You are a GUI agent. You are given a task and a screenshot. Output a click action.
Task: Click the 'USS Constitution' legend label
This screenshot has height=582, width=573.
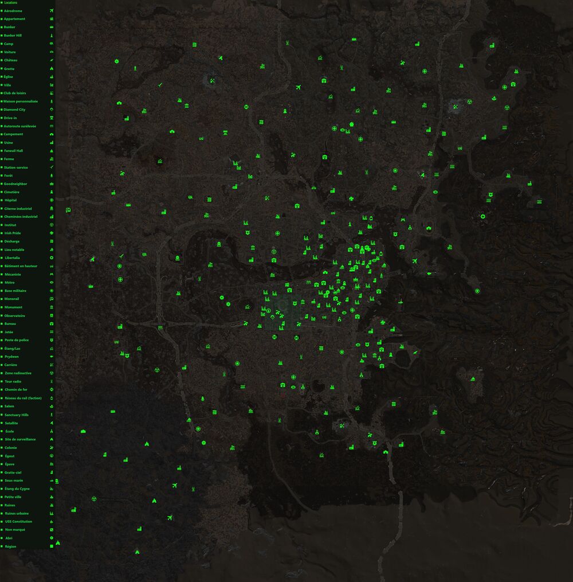point(18,521)
